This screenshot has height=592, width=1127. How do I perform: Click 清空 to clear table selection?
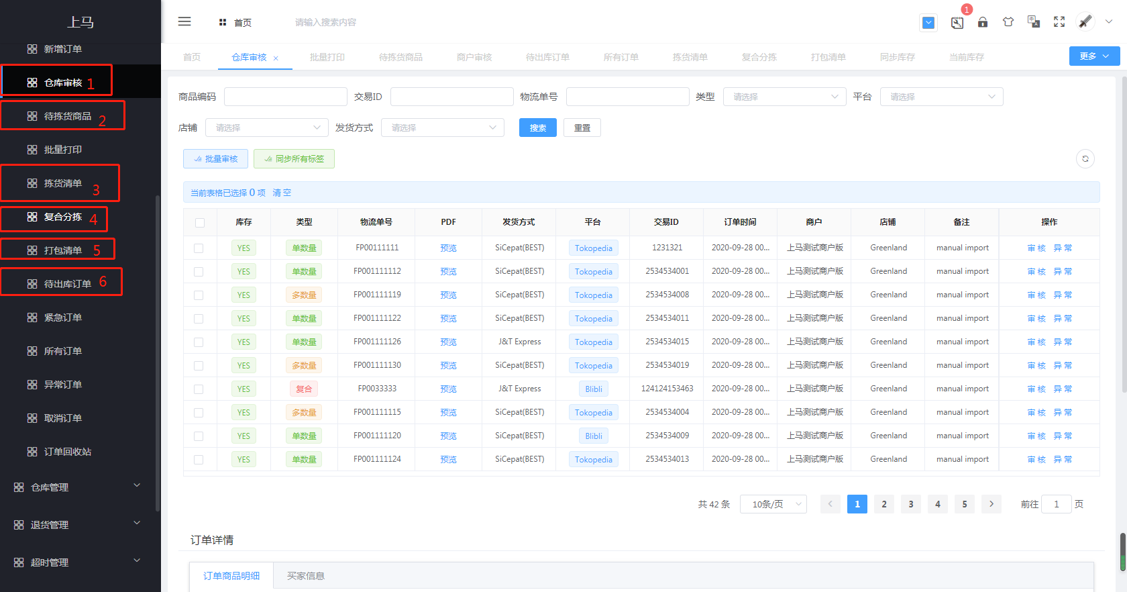pos(282,193)
